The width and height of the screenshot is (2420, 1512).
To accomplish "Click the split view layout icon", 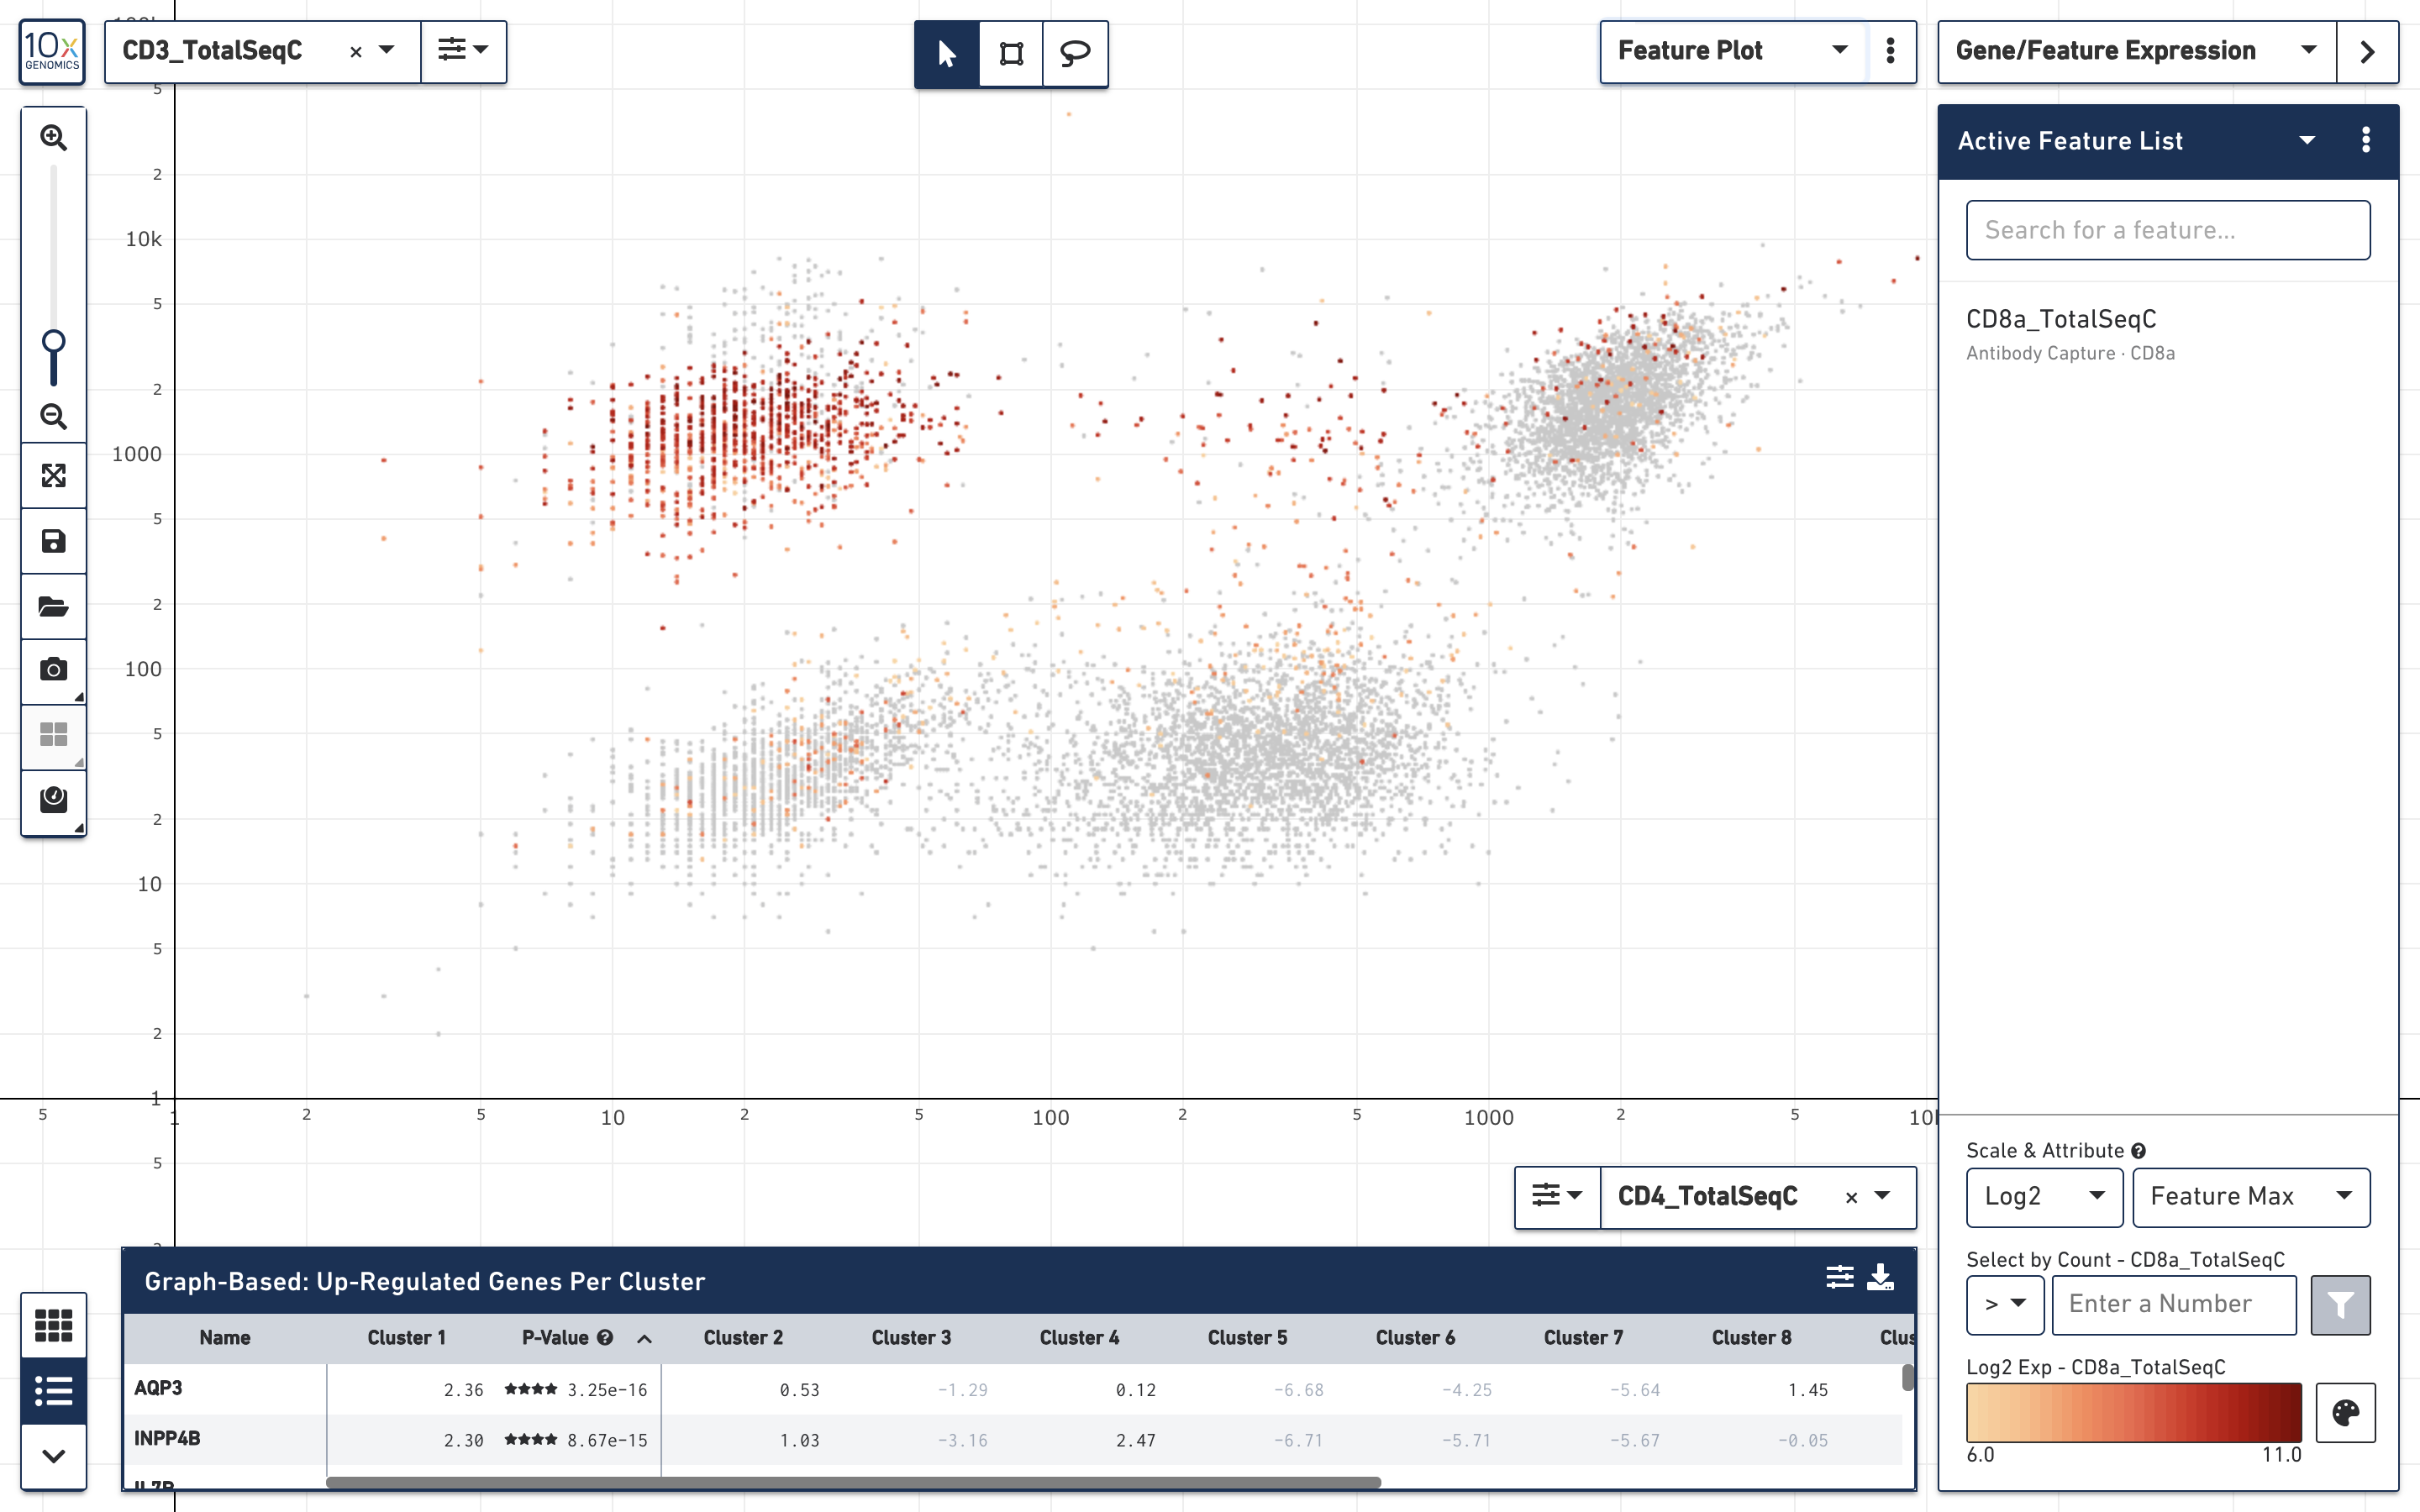I will [54, 735].
